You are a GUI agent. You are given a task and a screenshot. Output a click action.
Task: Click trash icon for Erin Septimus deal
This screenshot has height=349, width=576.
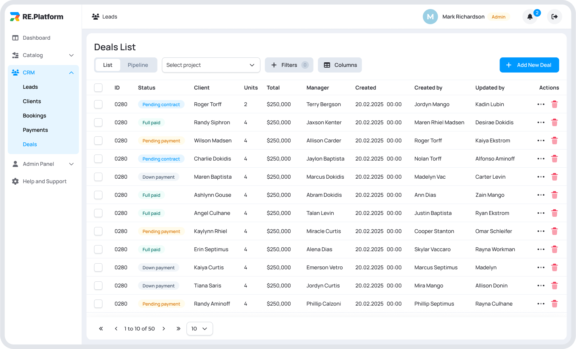pyautogui.click(x=554, y=249)
